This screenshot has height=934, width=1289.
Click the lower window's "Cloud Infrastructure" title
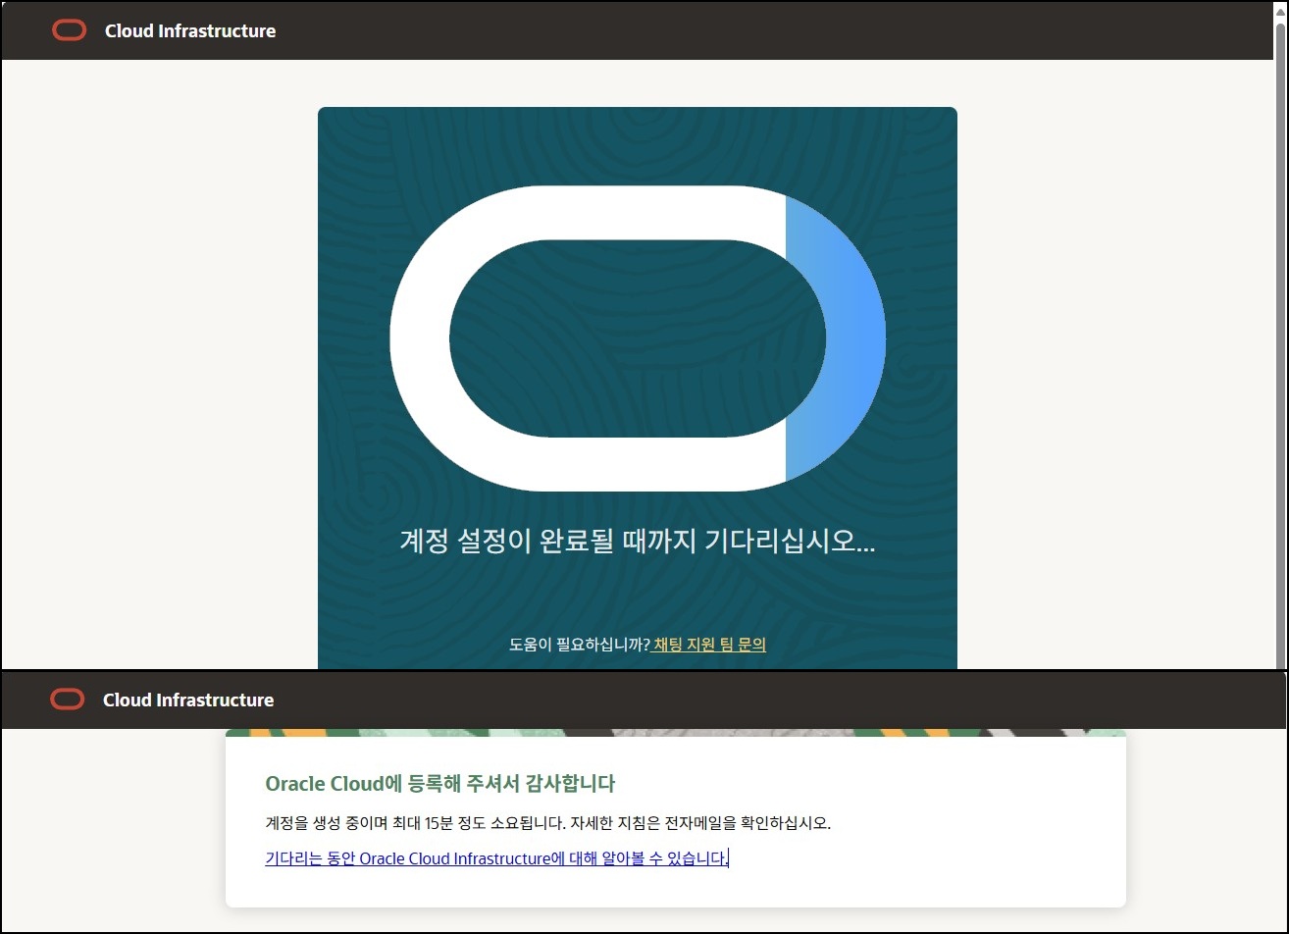point(188,700)
